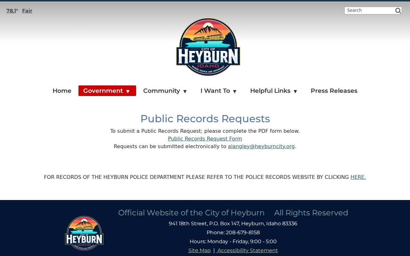The image size is (410, 256).
Task: Go to the Home menu item
Action: [x=62, y=91]
